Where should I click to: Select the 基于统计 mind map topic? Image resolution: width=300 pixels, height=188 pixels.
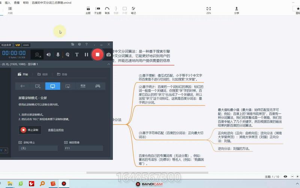(x=171, y=95)
